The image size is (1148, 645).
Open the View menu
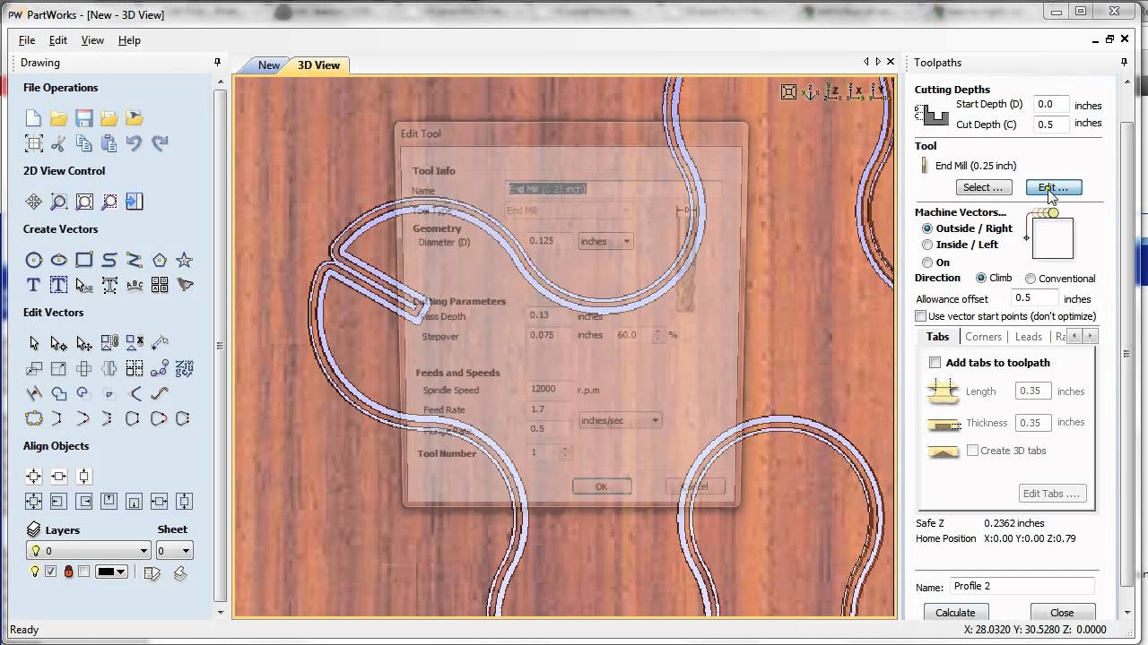point(92,40)
